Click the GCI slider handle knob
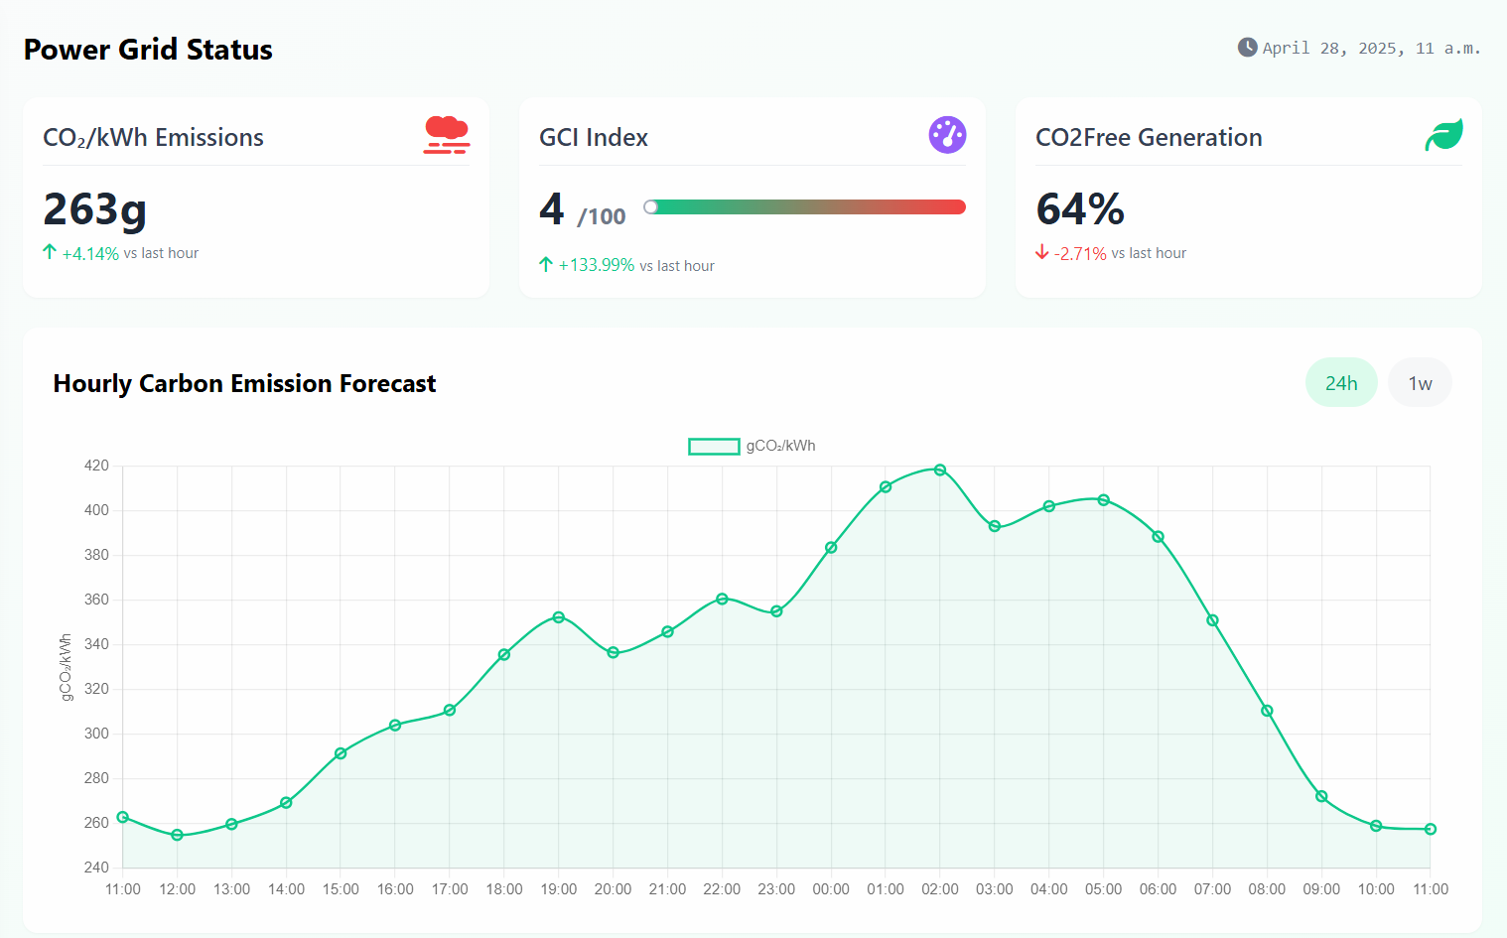The height and width of the screenshot is (938, 1507). tap(651, 206)
